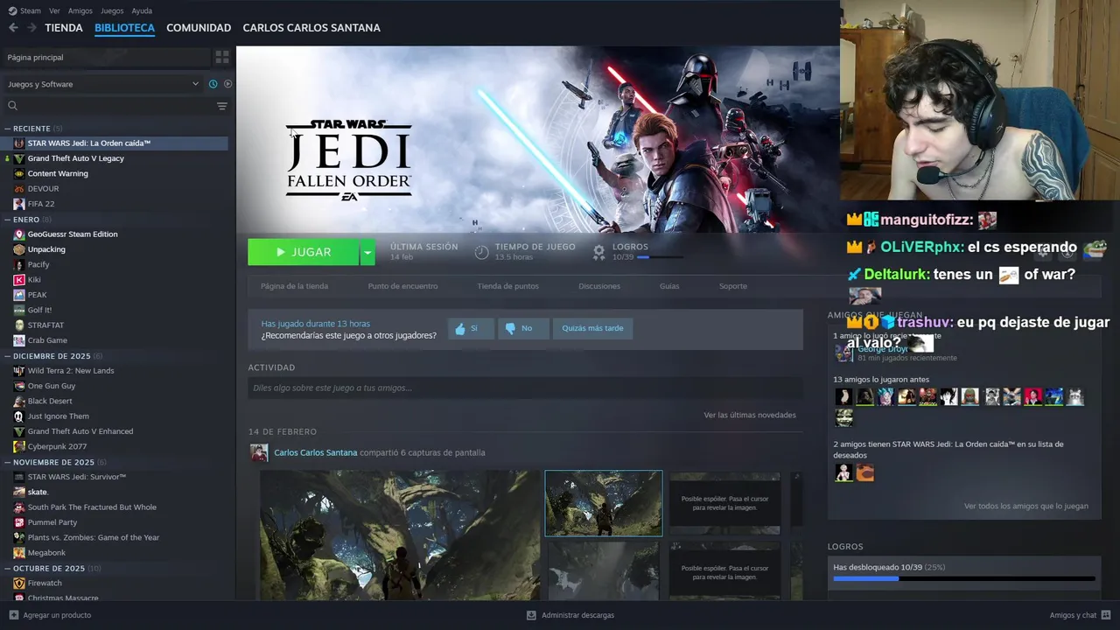Collapse OCTUBRE DE 2025 section
The height and width of the screenshot is (630, 1120).
8,568
